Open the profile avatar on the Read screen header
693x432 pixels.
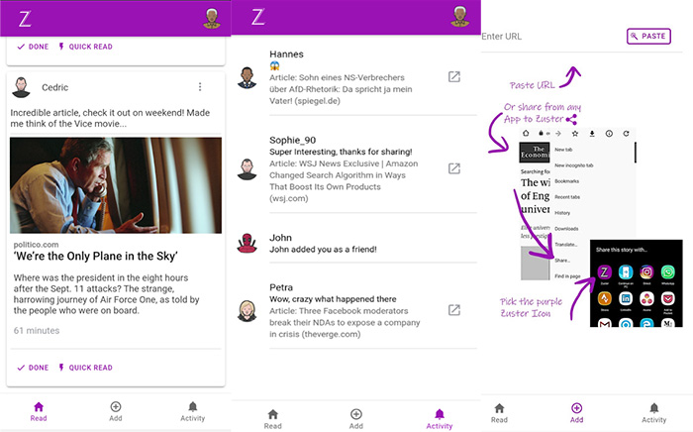pyautogui.click(x=212, y=19)
